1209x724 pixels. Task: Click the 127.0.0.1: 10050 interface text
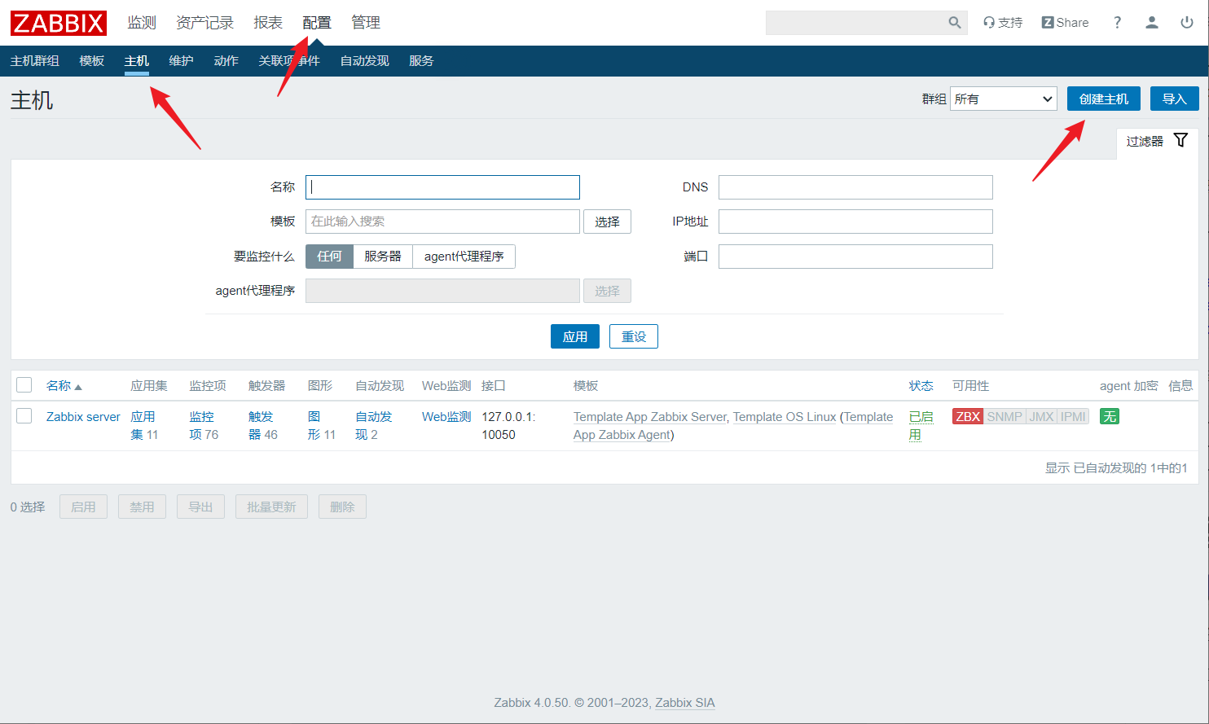508,425
